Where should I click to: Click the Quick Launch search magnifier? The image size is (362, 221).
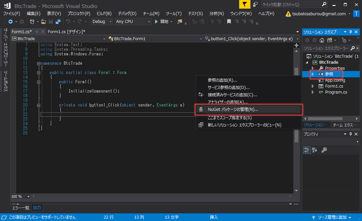pos(324,5)
